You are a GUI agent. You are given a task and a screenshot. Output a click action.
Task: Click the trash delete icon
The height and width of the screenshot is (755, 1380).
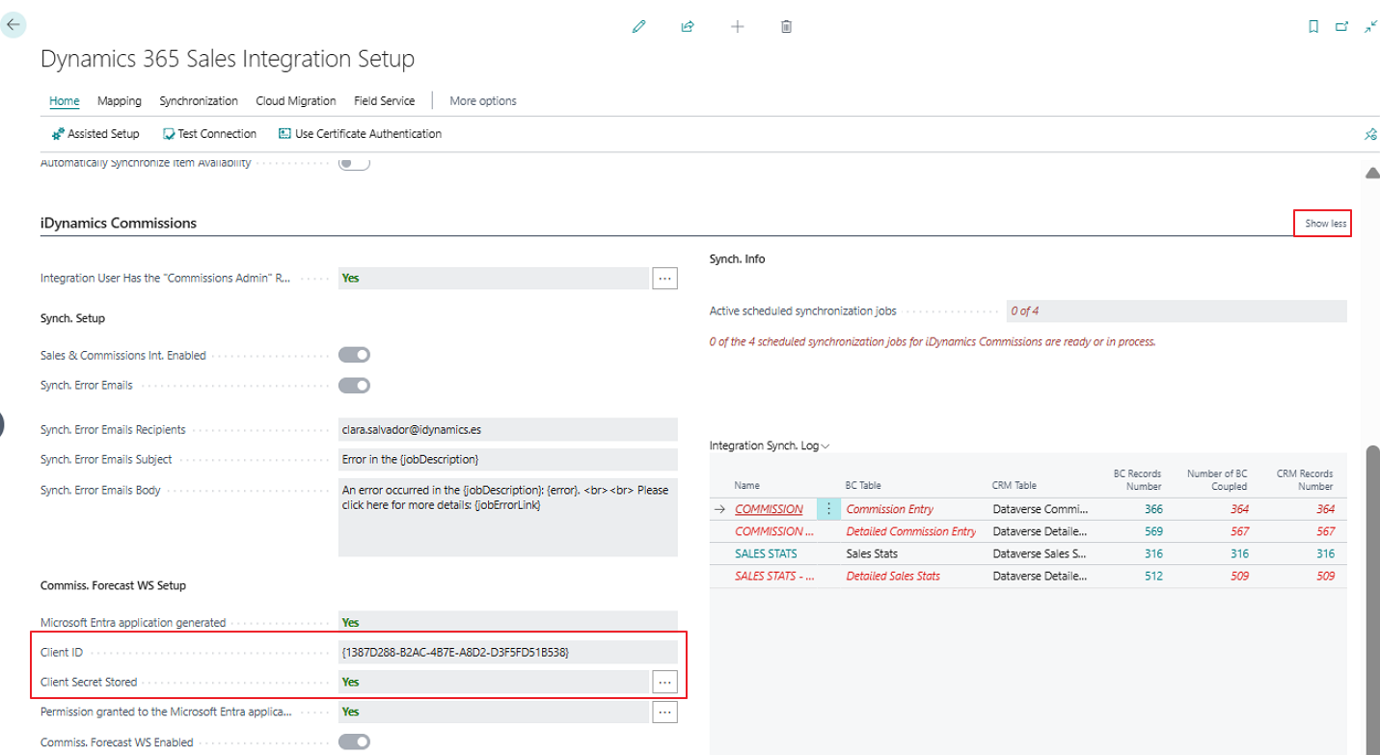click(786, 27)
